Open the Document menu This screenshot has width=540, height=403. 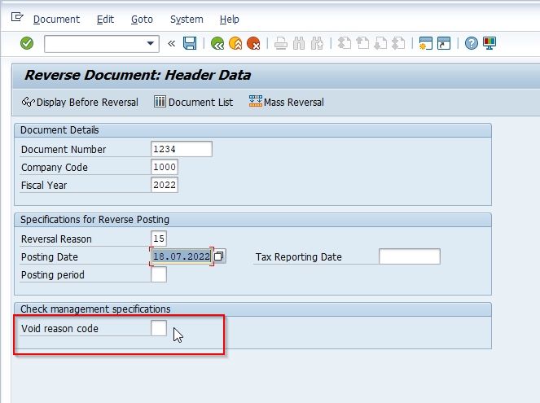tap(56, 20)
